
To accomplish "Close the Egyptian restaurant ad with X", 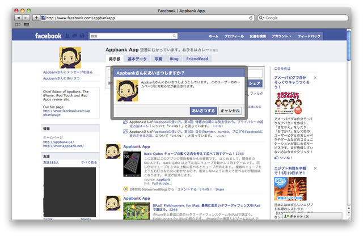I will coord(315,168).
